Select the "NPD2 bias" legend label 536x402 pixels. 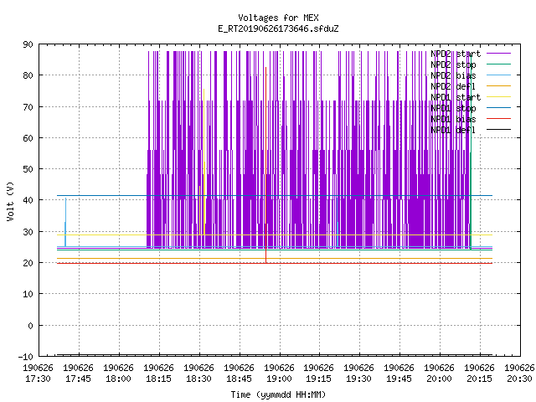tap(453, 75)
